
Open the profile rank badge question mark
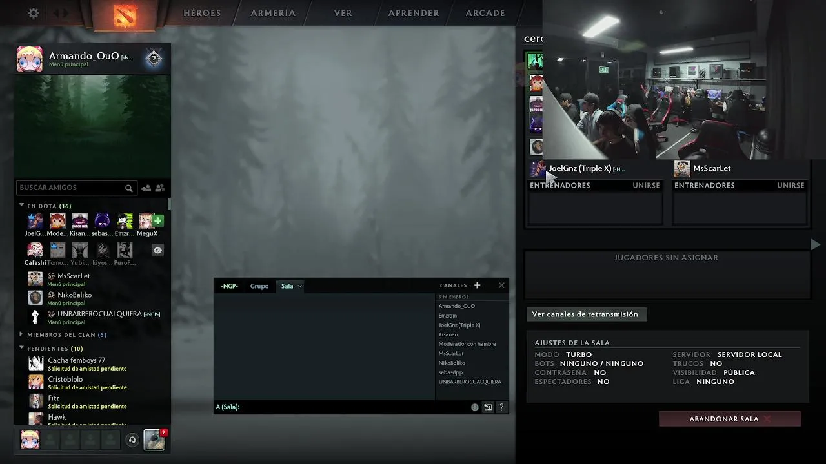click(x=153, y=59)
